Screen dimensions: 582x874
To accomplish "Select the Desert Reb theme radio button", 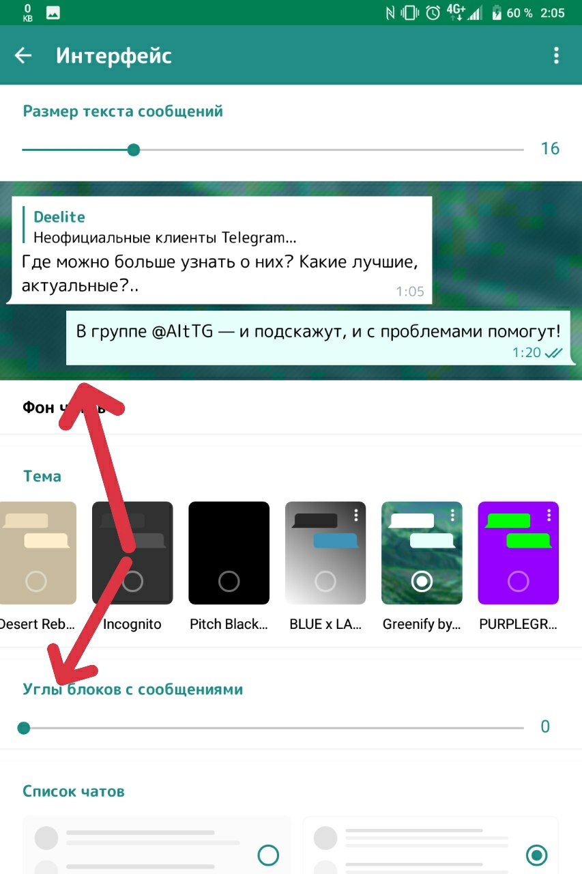I will (x=35, y=581).
